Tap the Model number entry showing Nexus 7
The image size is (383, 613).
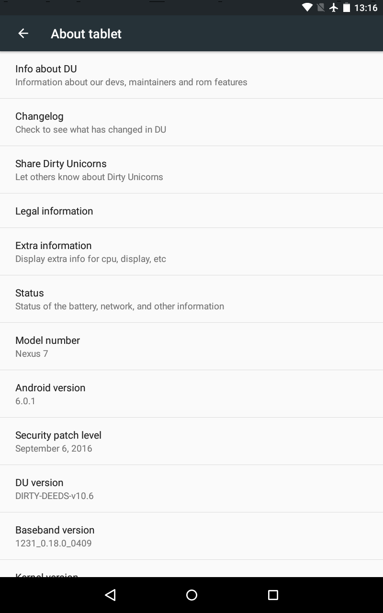point(191,346)
